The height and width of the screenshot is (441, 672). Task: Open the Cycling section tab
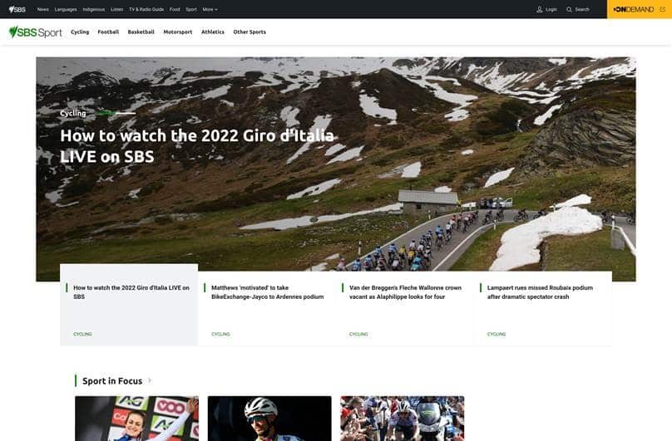(x=80, y=32)
